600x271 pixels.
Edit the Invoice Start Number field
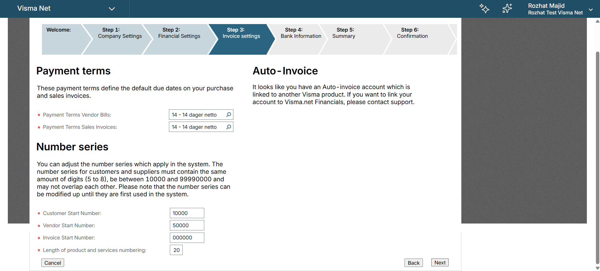(187, 238)
